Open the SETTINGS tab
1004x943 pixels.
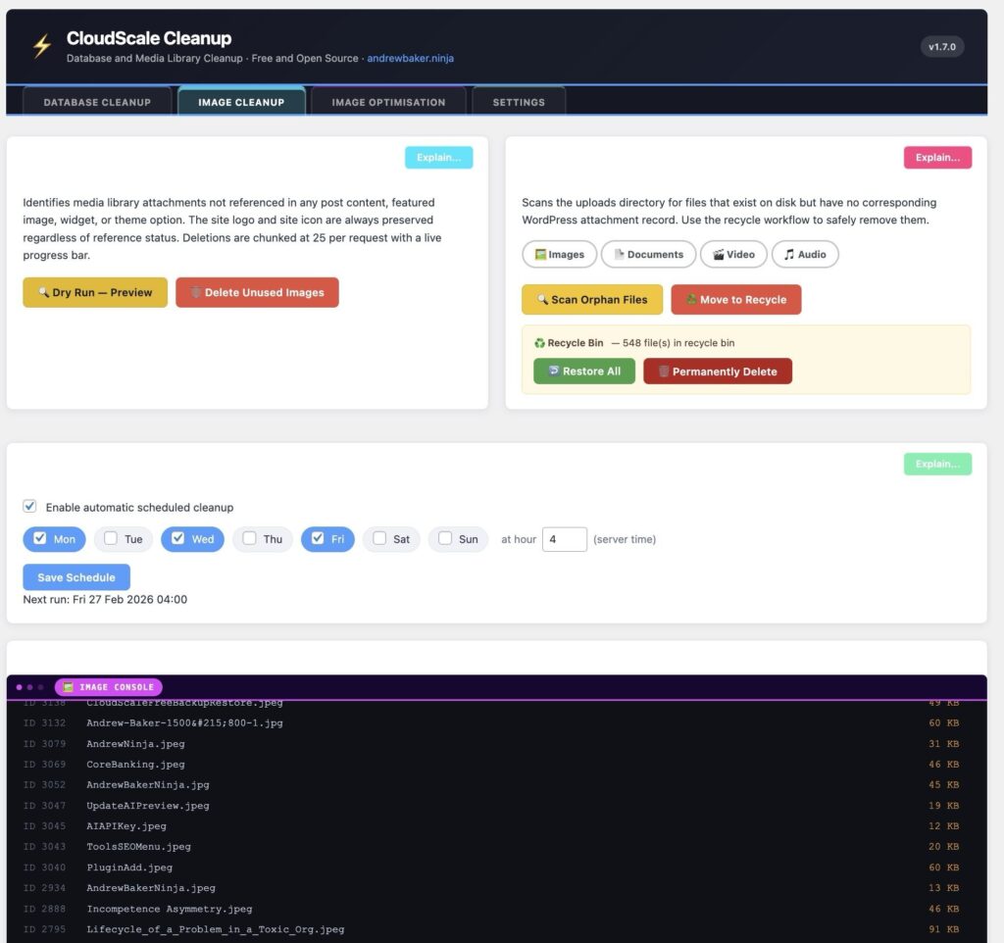pos(519,101)
